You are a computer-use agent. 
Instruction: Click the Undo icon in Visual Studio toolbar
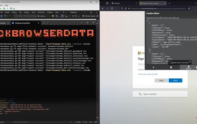click(x=5, y=16)
